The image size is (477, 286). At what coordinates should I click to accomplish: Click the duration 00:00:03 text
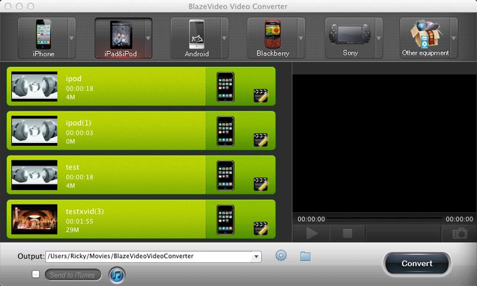(80, 133)
